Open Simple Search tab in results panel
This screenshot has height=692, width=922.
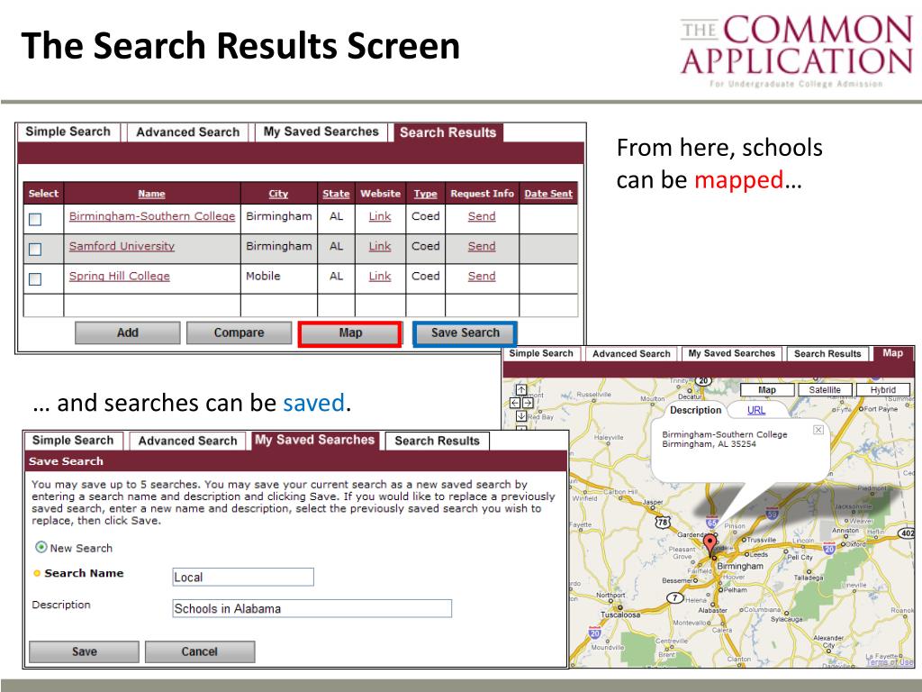coord(68,132)
